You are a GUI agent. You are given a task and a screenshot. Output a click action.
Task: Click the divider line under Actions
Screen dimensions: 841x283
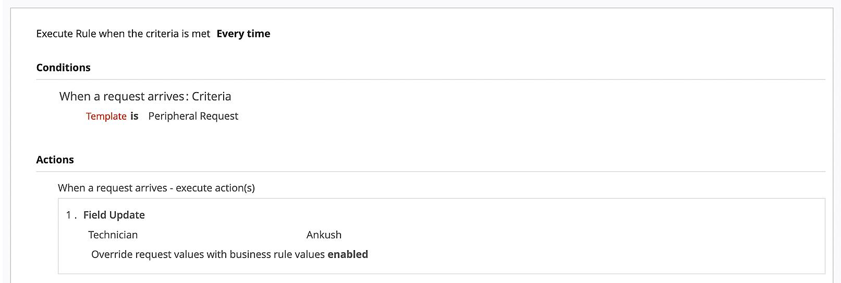click(x=431, y=172)
